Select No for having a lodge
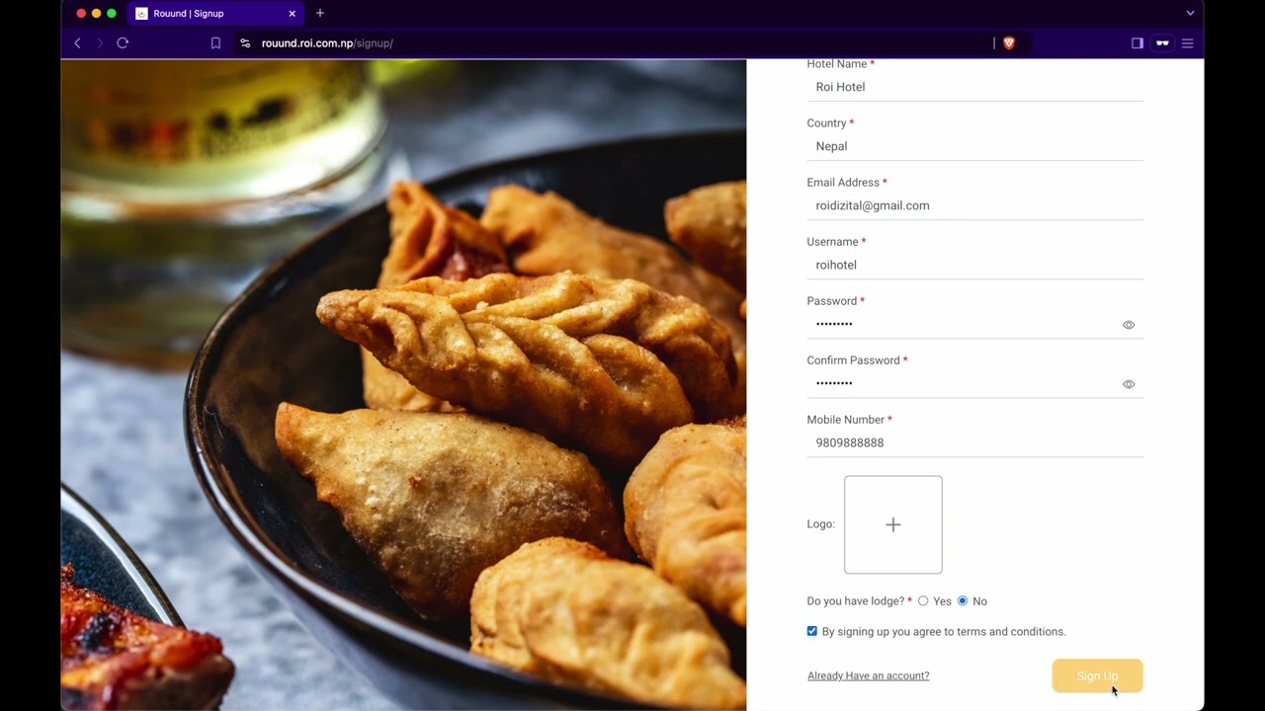The height and width of the screenshot is (711, 1265). click(x=963, y=601)
